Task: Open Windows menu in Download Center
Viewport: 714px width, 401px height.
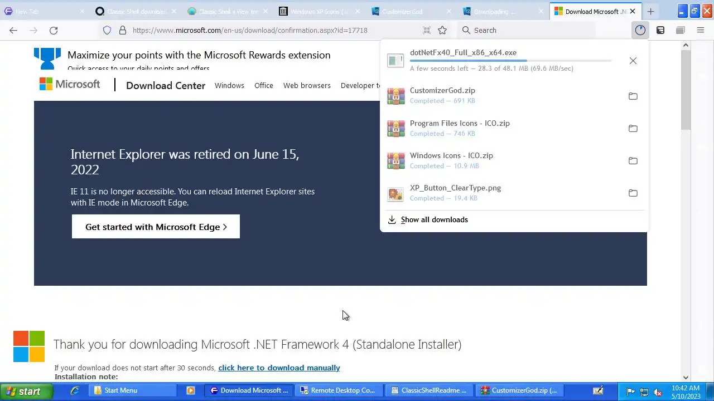Action: pos(229,85)
